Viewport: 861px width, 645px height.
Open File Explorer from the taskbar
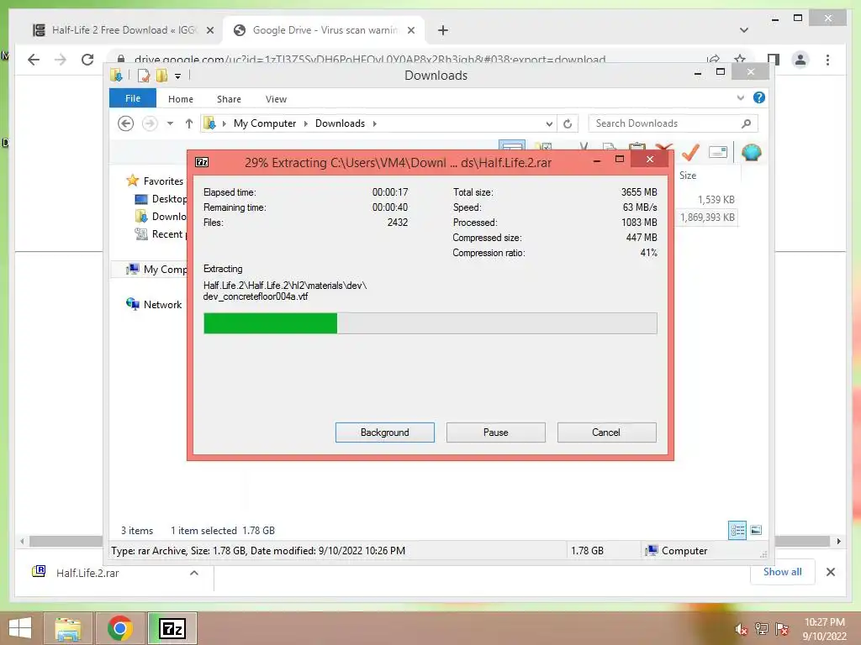[x=68, y=628]
